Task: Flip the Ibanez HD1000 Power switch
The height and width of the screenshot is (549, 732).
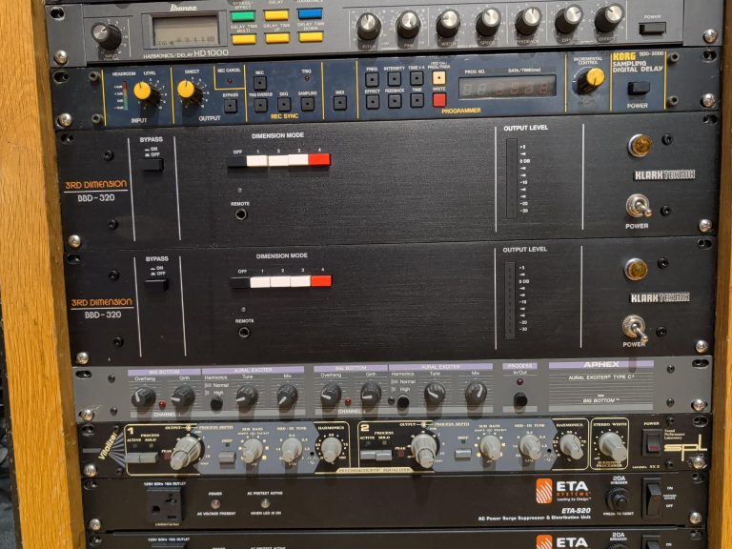Action: tap(652, 29)
